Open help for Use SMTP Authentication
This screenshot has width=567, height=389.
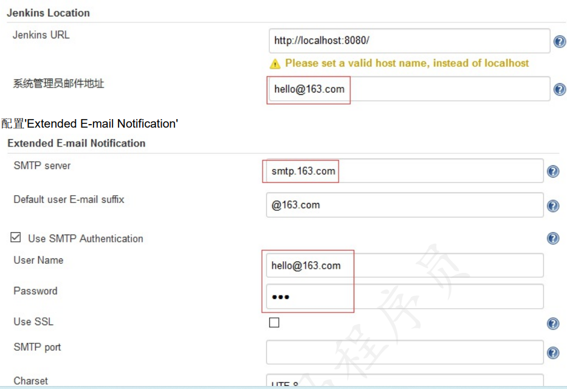click(553, 238)
